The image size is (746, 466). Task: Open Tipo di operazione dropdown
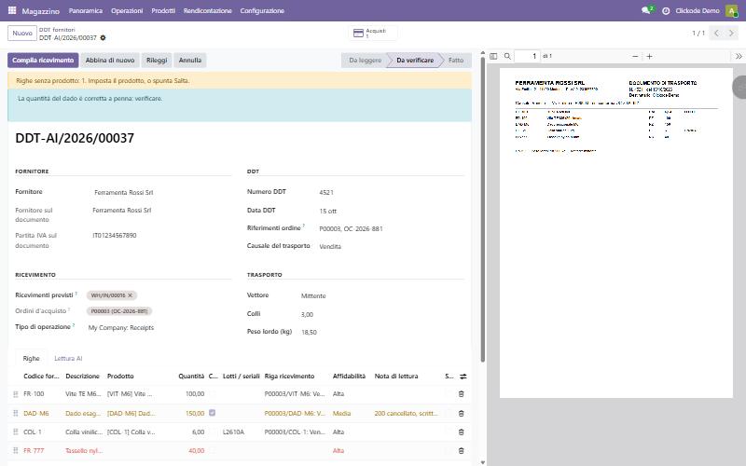(x=159, y=328)
